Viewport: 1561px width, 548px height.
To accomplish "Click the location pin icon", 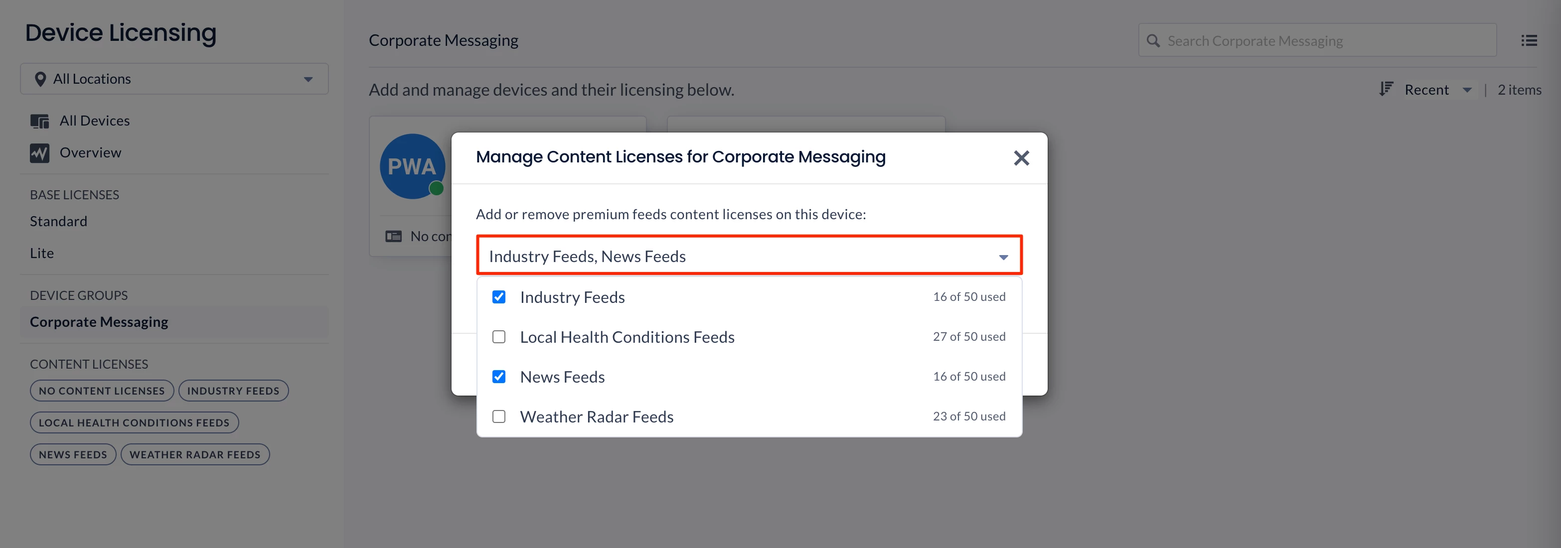I will (x=40, y=79).
